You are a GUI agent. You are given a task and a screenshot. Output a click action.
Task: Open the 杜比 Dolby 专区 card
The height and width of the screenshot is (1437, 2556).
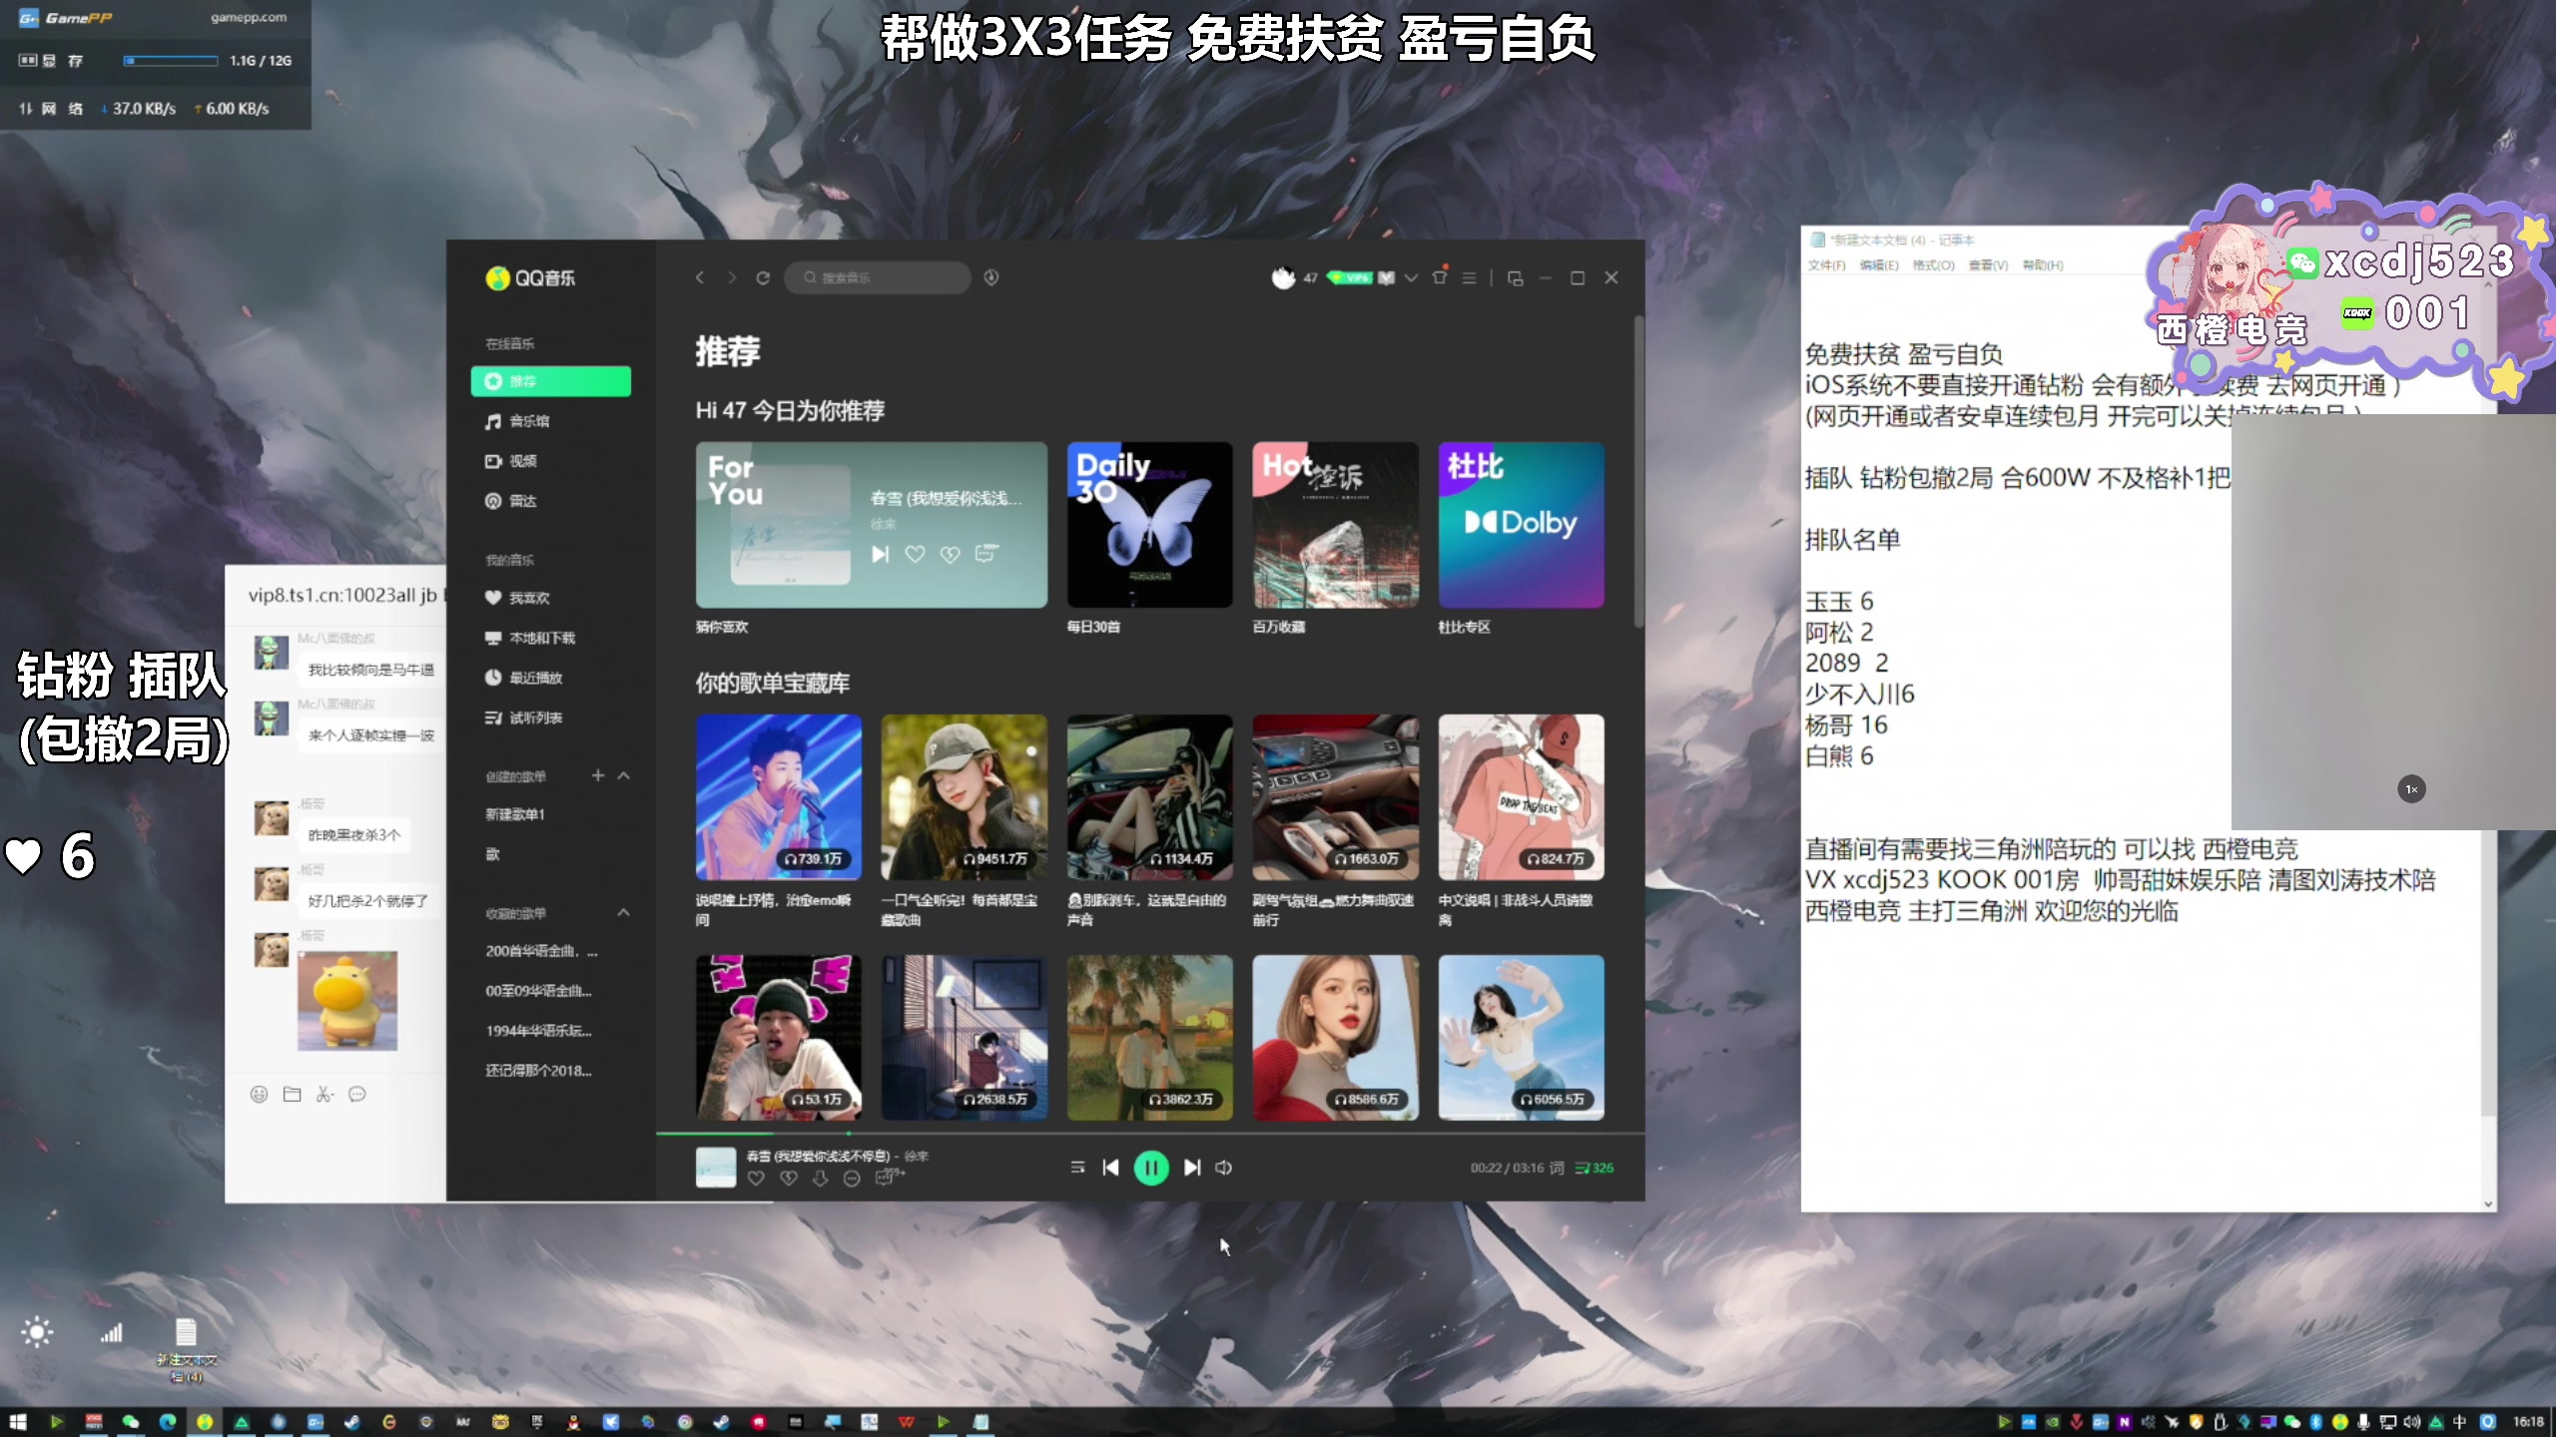pyautogui.click(x=1521, y=525)
